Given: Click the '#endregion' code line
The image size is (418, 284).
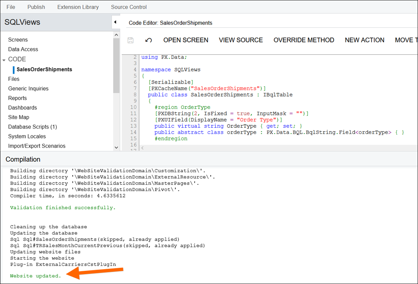Looking at the screenshot, I should (171, 138).
